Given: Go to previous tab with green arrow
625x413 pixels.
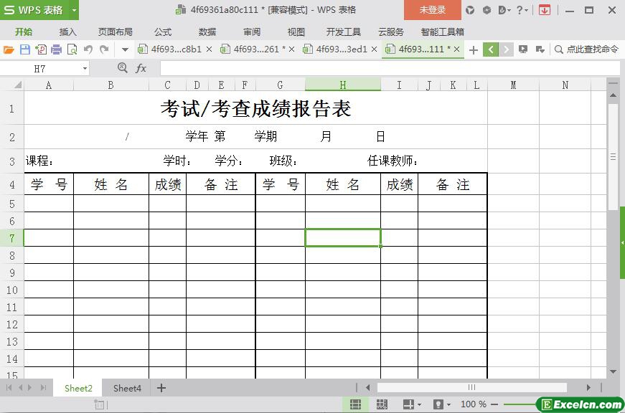Looking at the screenshot, I should click(x=491, y=49).
